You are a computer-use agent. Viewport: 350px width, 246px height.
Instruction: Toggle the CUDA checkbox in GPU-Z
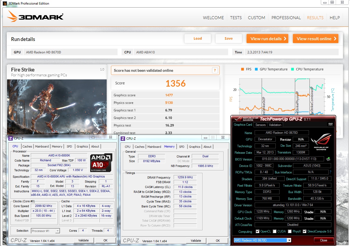pyautogui.click(x=274, y=231)
